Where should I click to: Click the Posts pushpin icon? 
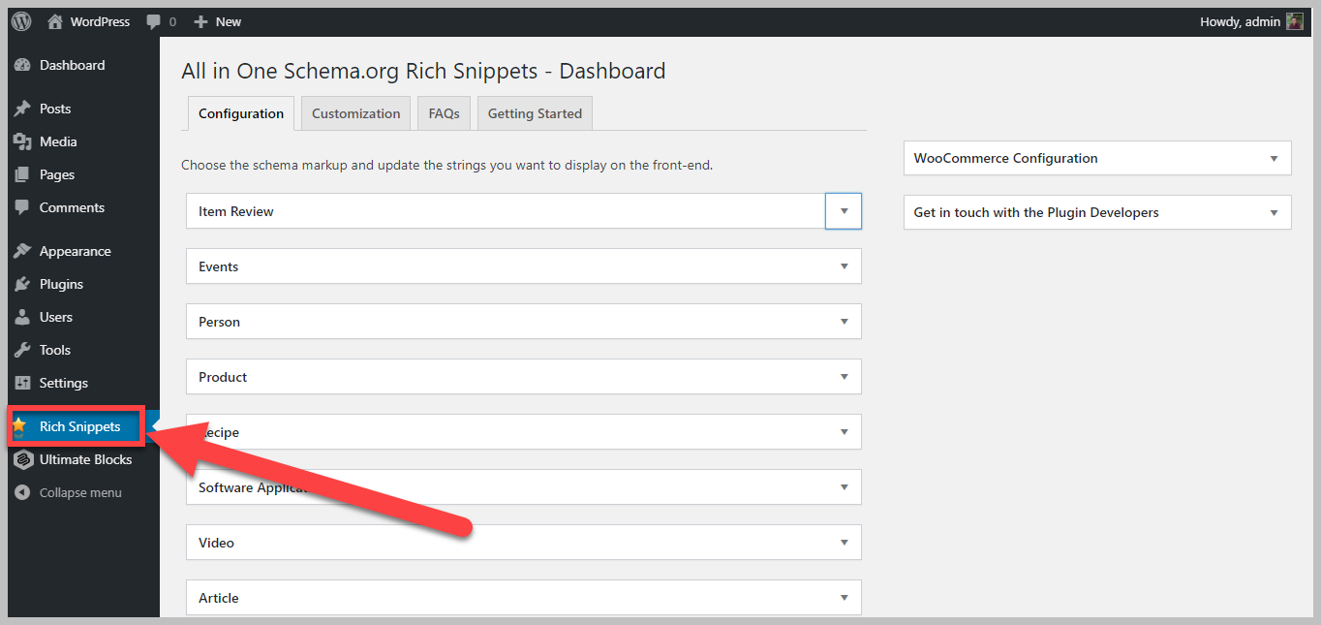click(x=22, y=109)
